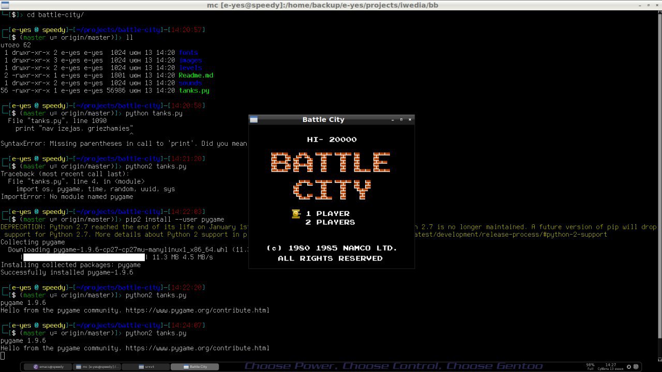The image size is (662, 372).
Task: Click 'Collecting pygame' output line
Action: coord(33,242)
